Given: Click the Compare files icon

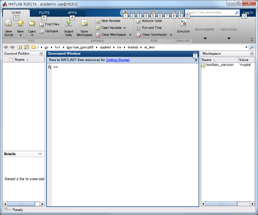Looking at the screenshot, I should [x=42, y=31].
